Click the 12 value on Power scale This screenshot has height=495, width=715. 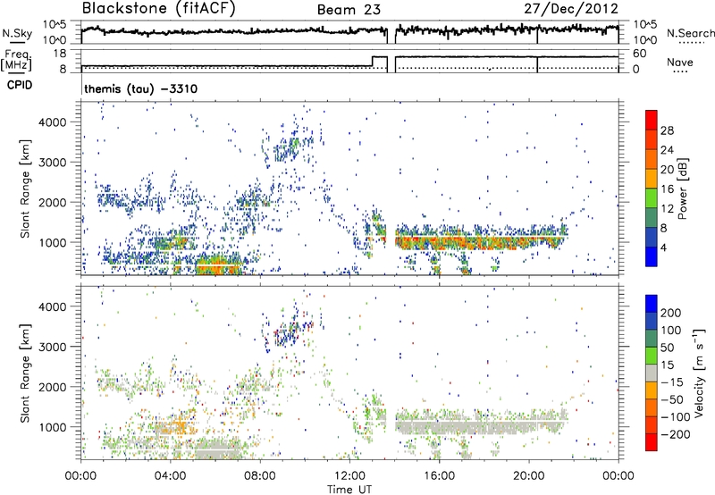(667, 209)
